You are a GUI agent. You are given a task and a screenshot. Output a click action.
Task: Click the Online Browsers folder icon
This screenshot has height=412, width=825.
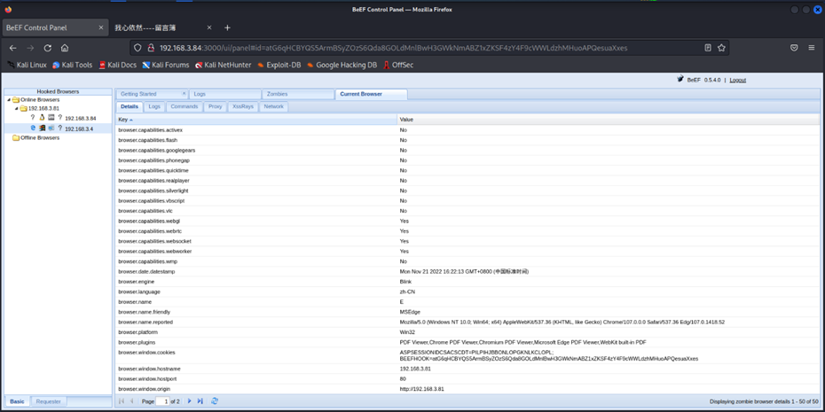click(16, 99)
